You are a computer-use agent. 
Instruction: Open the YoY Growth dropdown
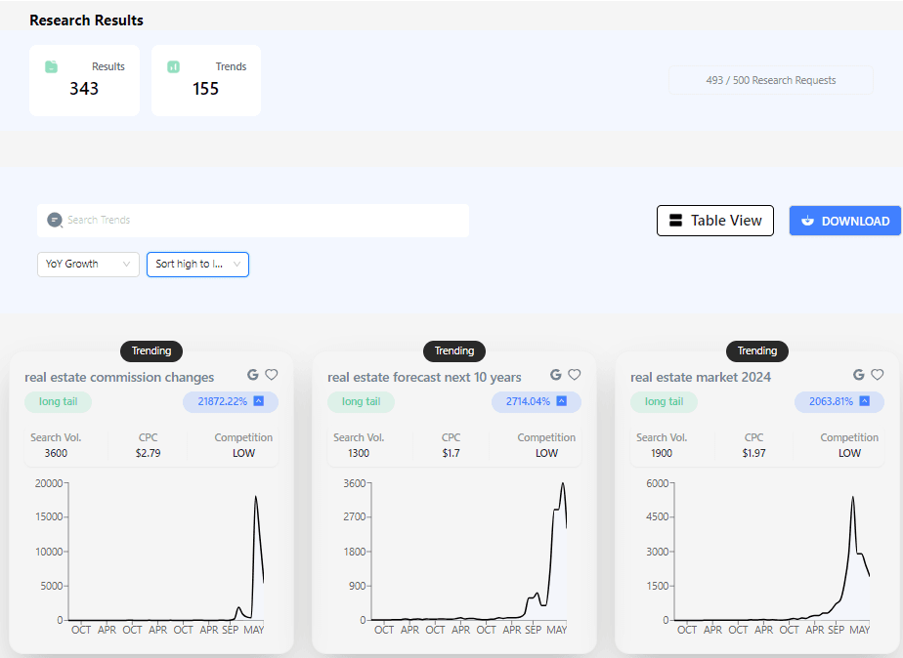coord(88,265)
